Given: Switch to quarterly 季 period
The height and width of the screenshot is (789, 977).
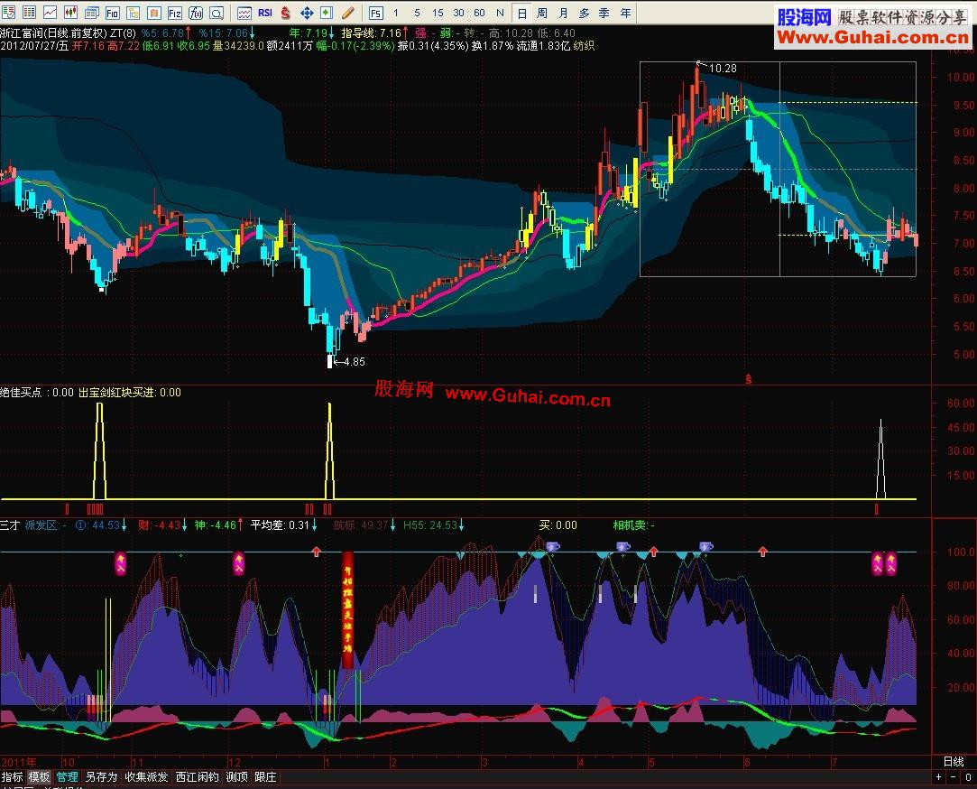Looking at the screenshot, I should pyautogui.click(x=604, y=13).
